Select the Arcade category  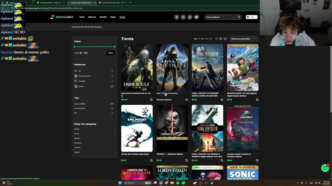click(77, 138)
